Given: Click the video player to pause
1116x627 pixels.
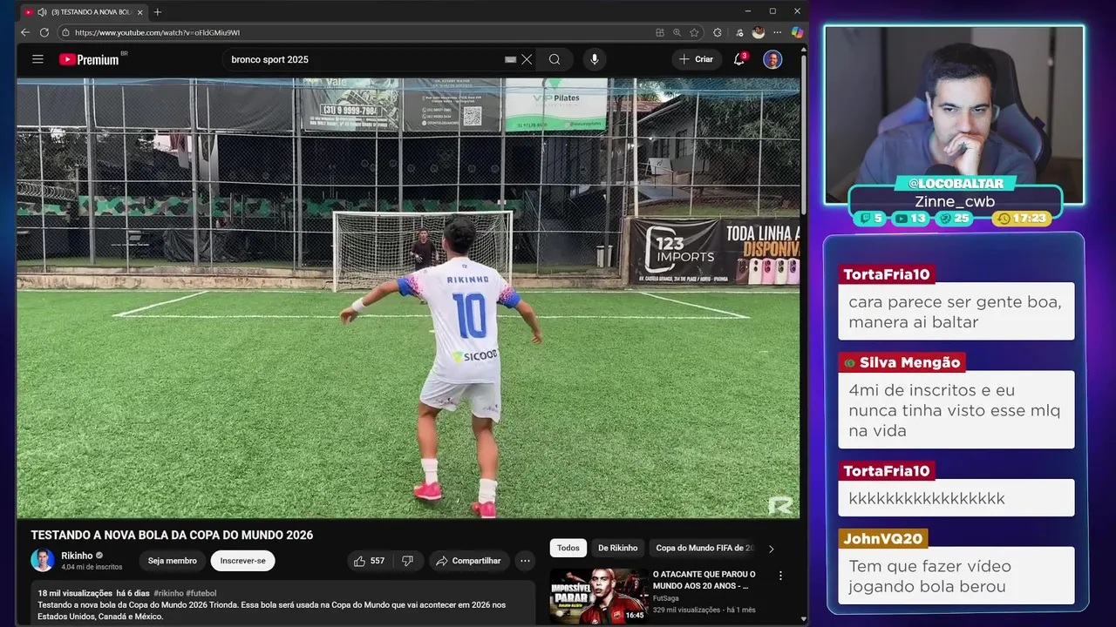Looking at the screenshot, I should tap(408, 299).
